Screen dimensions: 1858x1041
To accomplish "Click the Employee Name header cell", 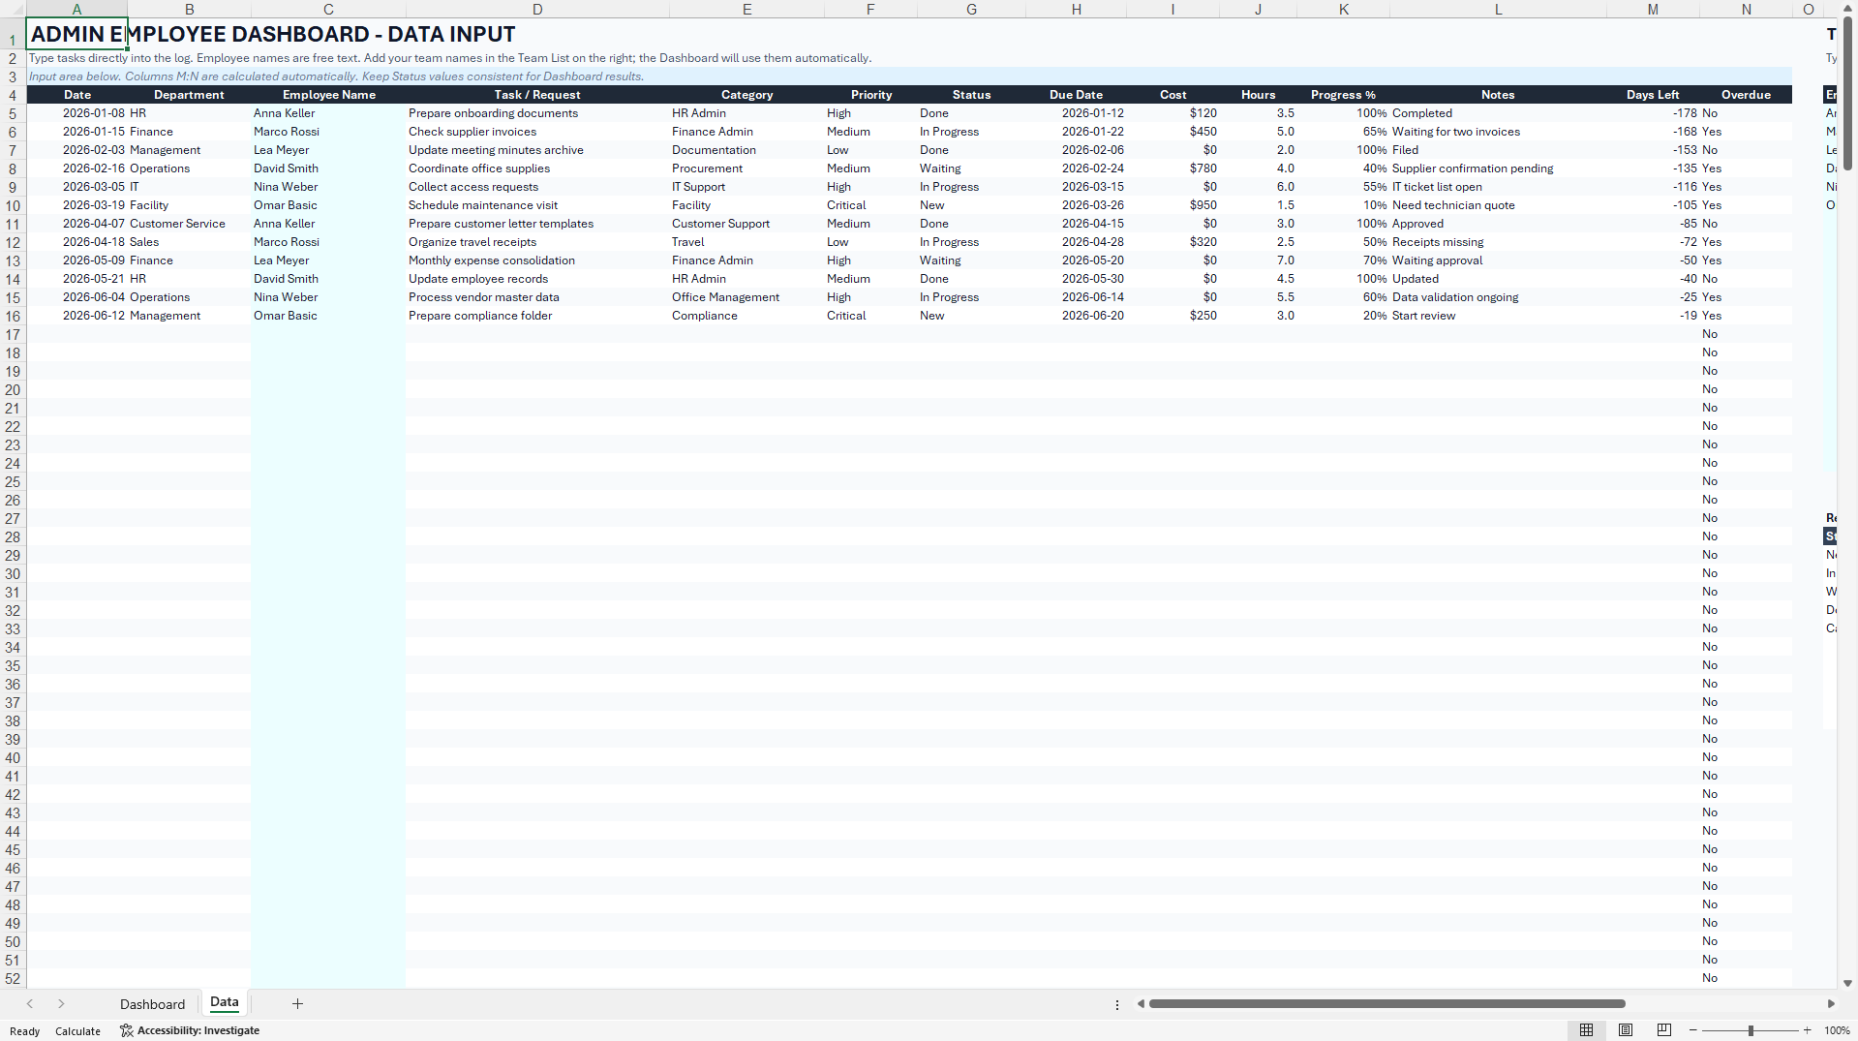I will pyautogui.click(x=328, y=95).
